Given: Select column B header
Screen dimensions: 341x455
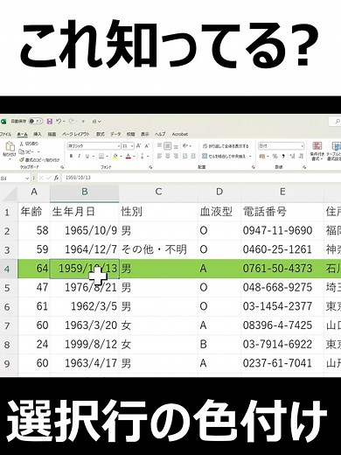Looking at the screenshot, I should 84,192.
